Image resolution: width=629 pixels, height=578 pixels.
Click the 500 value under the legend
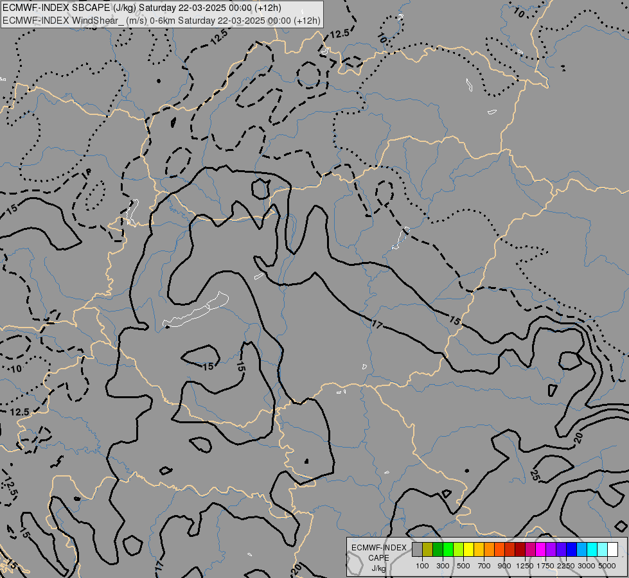(x=463, y=566)
